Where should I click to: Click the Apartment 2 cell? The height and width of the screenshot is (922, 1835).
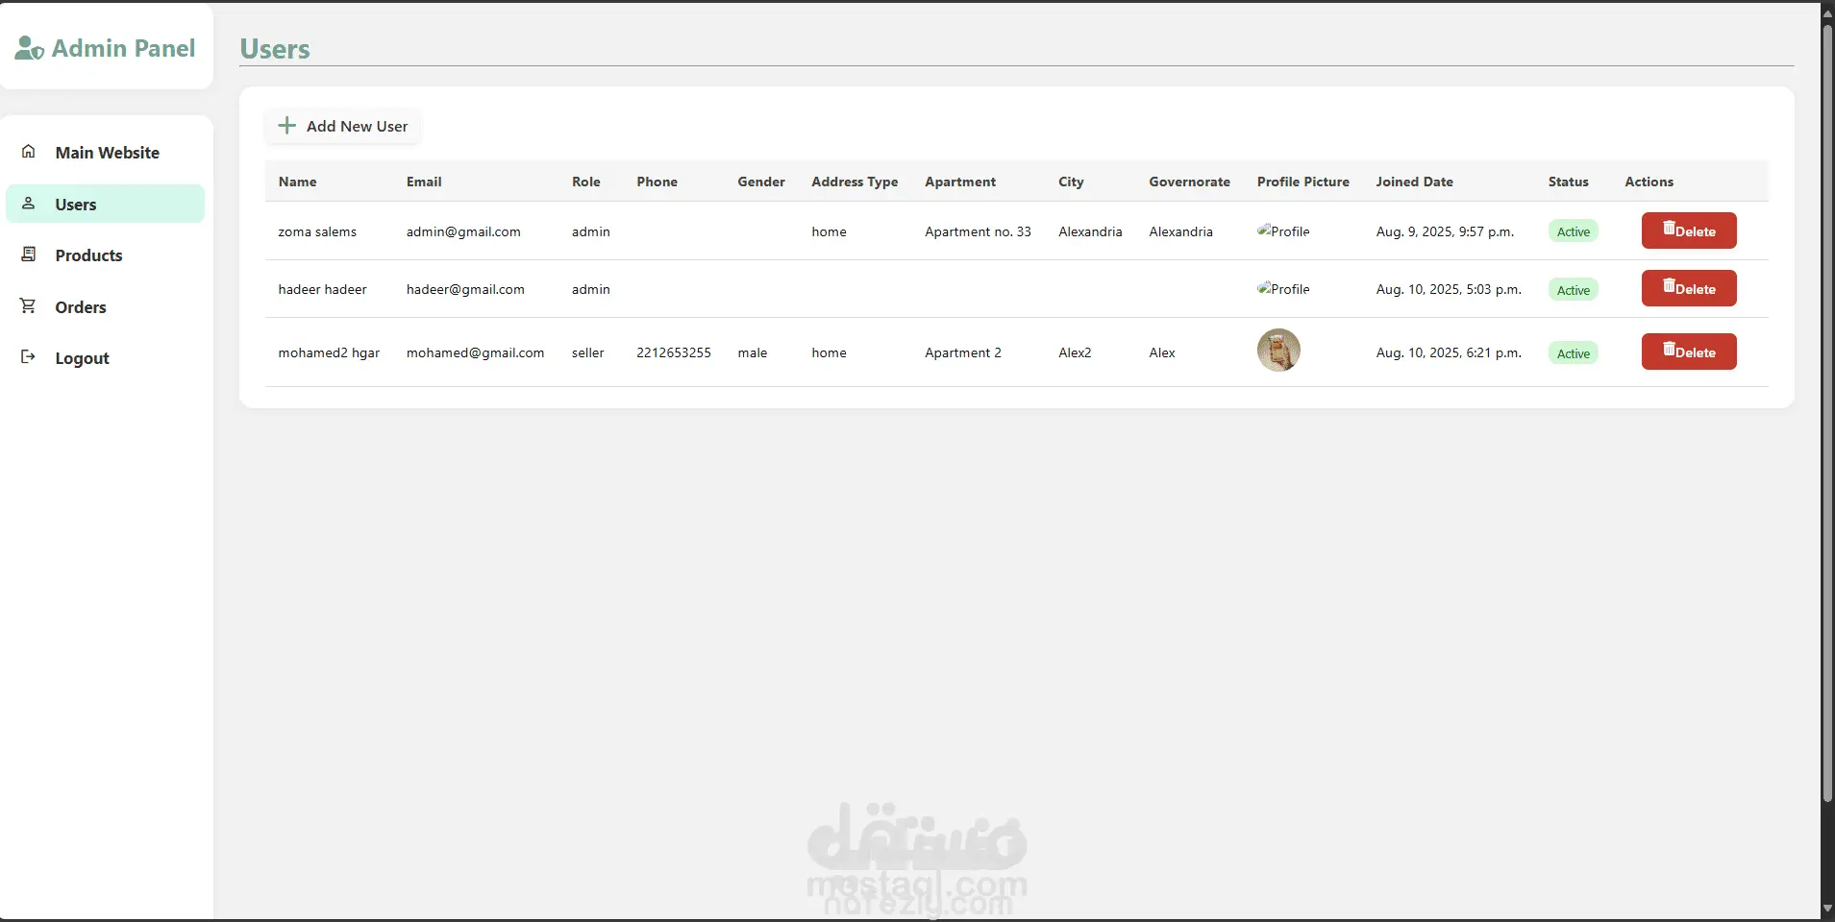click(963, 352)
